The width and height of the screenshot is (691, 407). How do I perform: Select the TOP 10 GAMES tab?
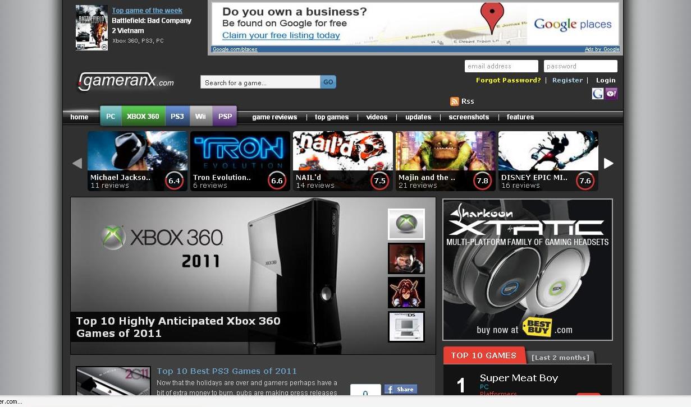click(484, 355)
